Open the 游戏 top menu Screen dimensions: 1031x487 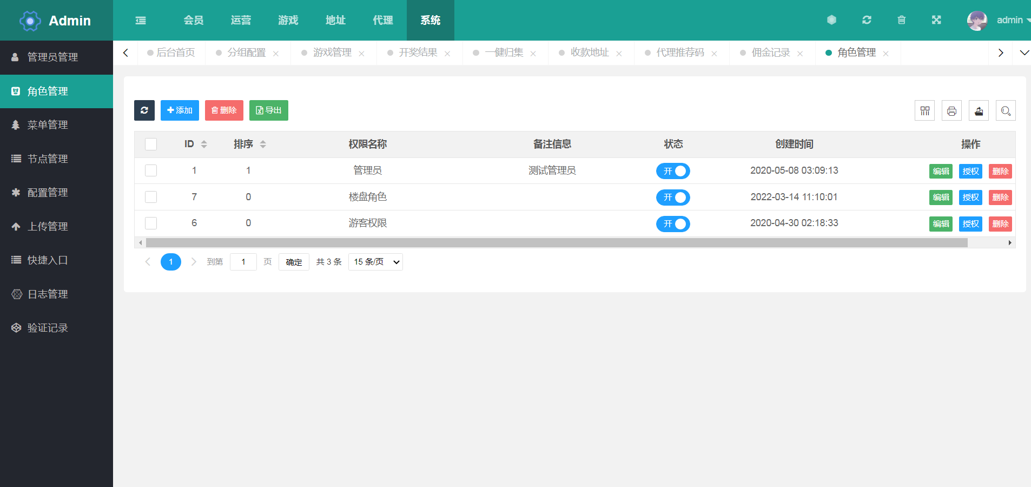pyautogui.click(x=288, y=20)
